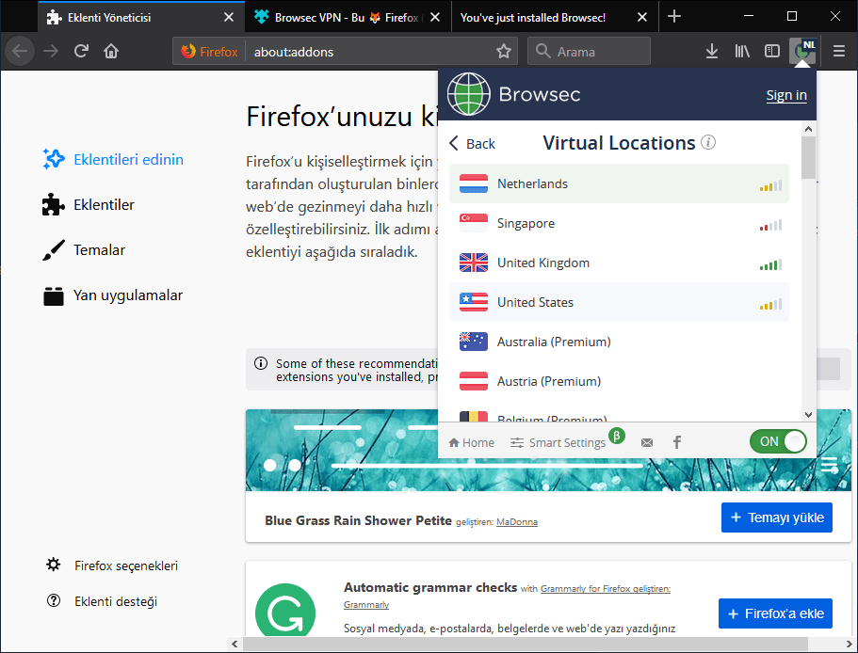
Task: Click the Firefox'a ekle button
Action: coord(775,613)
